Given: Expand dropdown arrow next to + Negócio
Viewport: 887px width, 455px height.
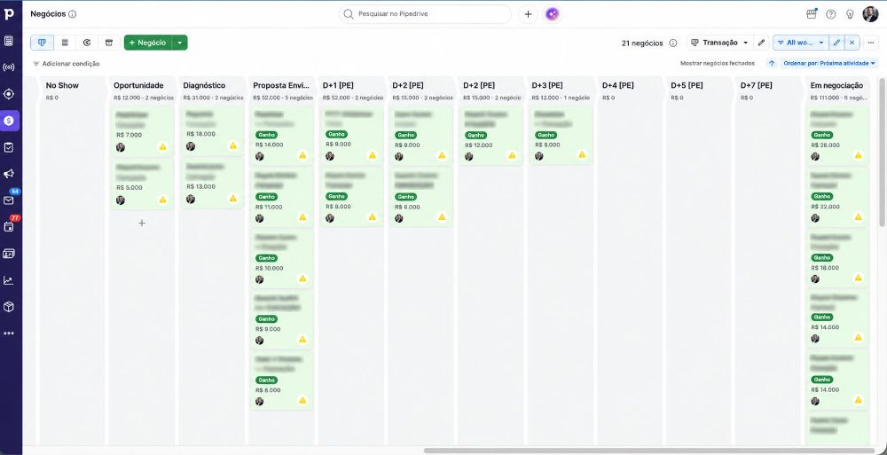Looking at the screenshot, I should 180,43.
